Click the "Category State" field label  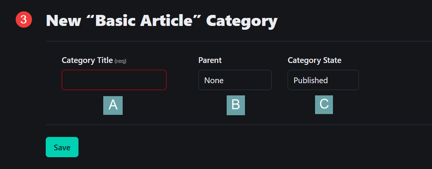pyautogui.click(x=314, y=60)
